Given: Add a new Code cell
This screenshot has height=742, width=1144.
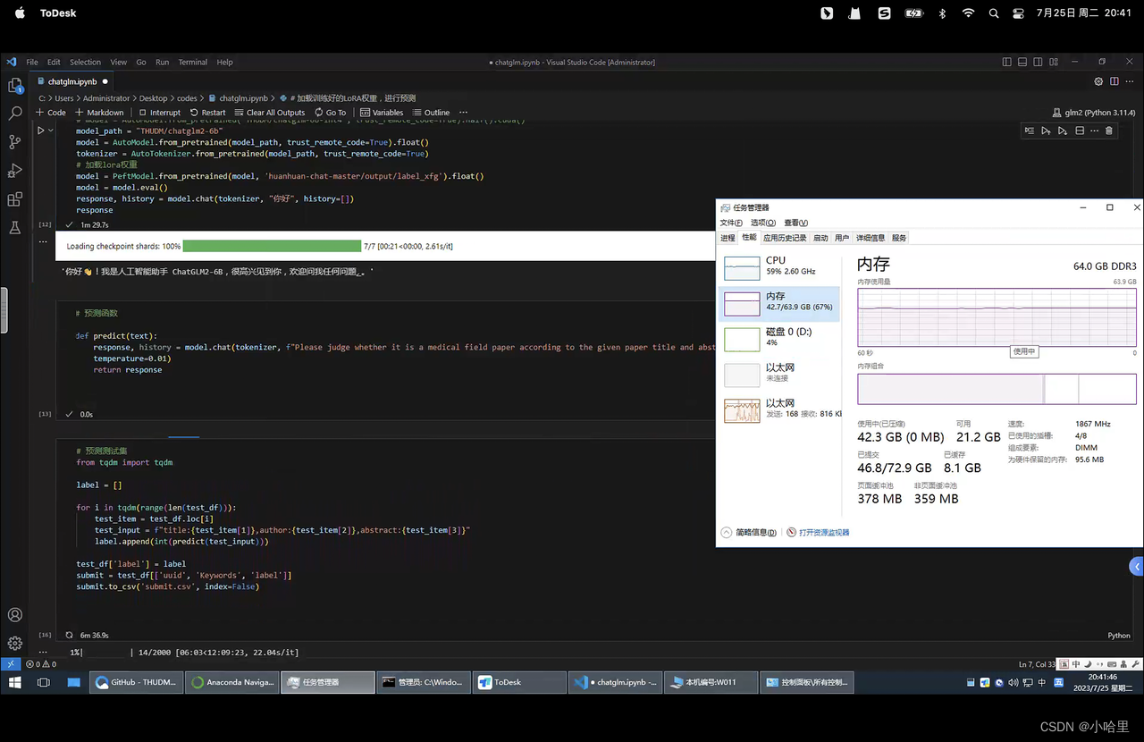Looking at the screenshot, I should [x=51, y=113].
